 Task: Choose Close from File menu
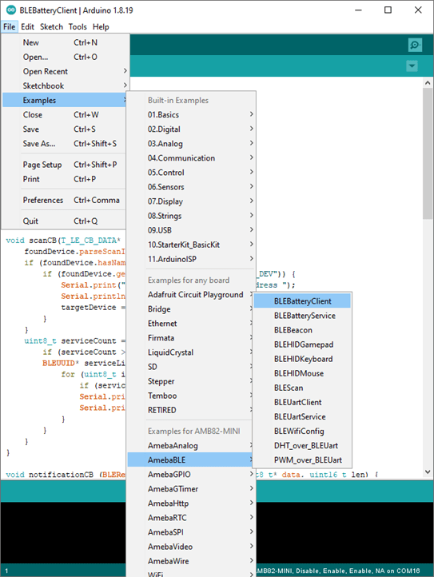[x=65, y=115]
